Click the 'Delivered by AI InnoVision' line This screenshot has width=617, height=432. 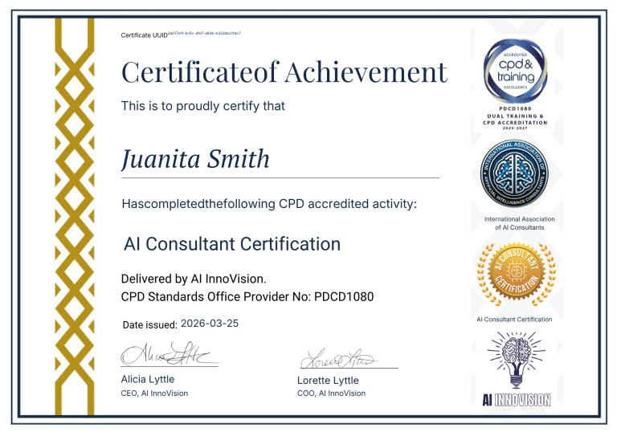point(193,279)
